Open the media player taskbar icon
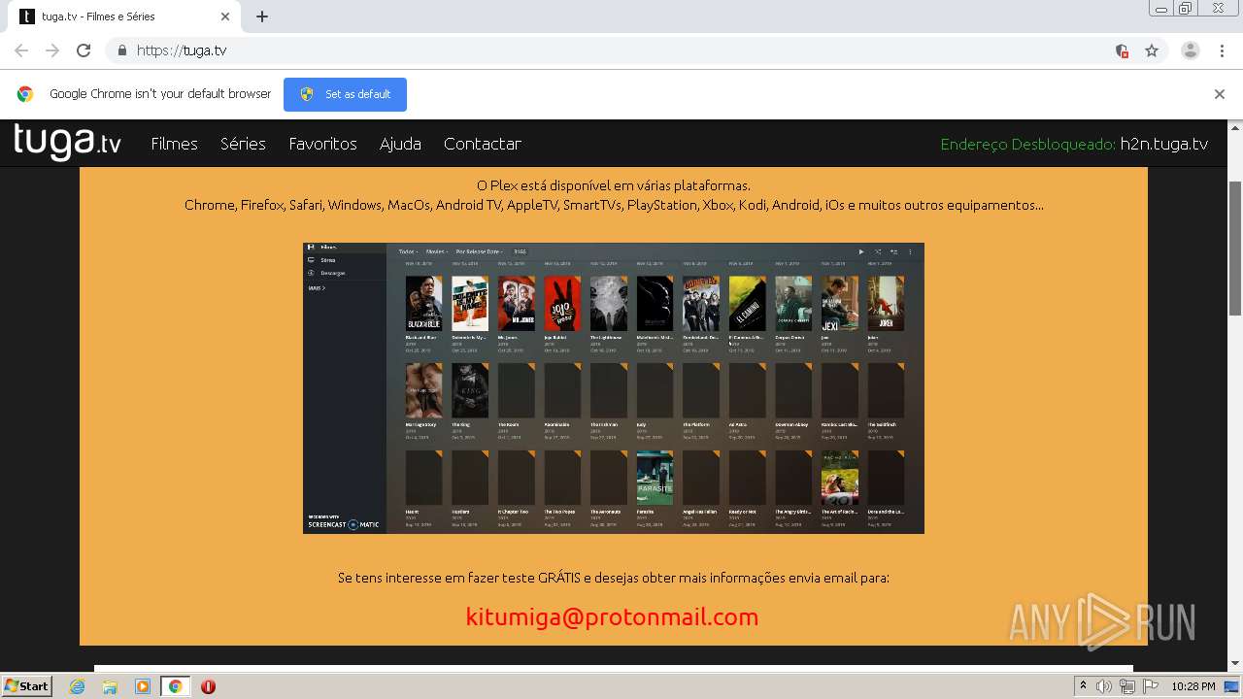 [143, 686]
